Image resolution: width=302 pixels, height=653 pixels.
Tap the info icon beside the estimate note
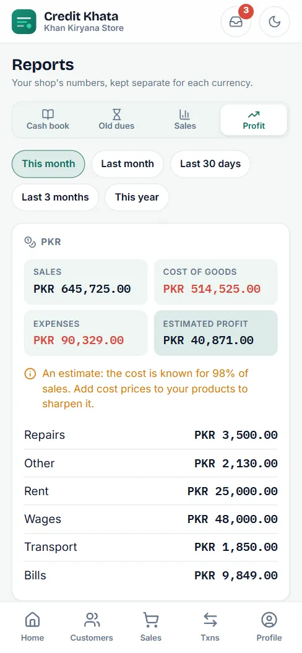30,374
